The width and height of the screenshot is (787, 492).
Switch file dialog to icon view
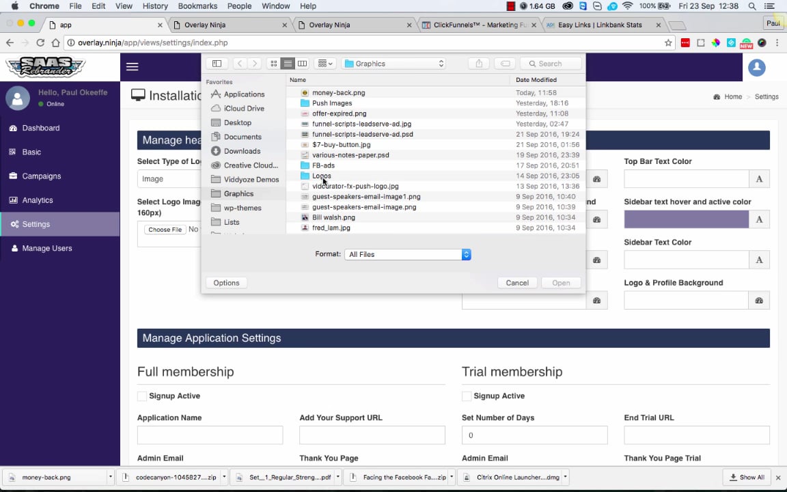273,64
